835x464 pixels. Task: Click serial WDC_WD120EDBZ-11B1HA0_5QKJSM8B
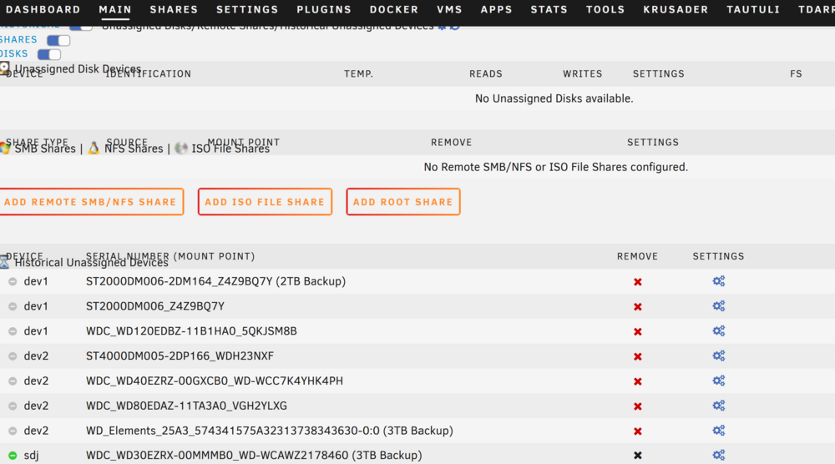[x=191, y=331]
